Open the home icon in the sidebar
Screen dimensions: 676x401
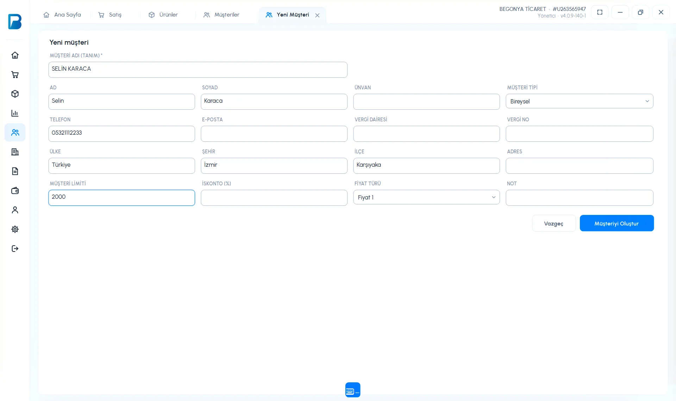[x=15, y=55]
